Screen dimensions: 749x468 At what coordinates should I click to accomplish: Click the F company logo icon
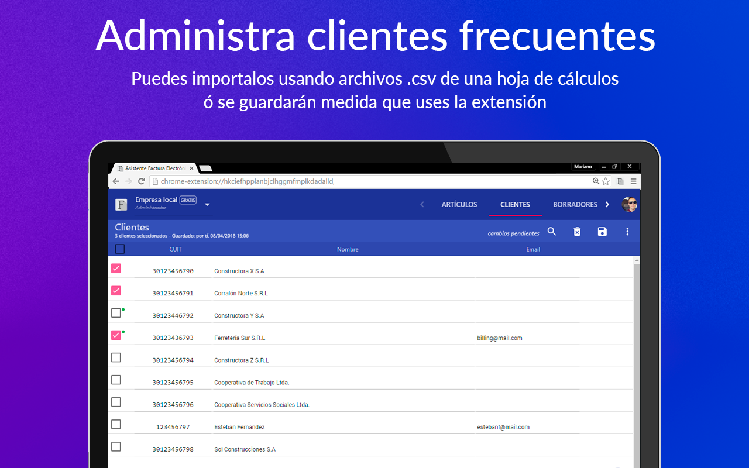tap(121, 205)
